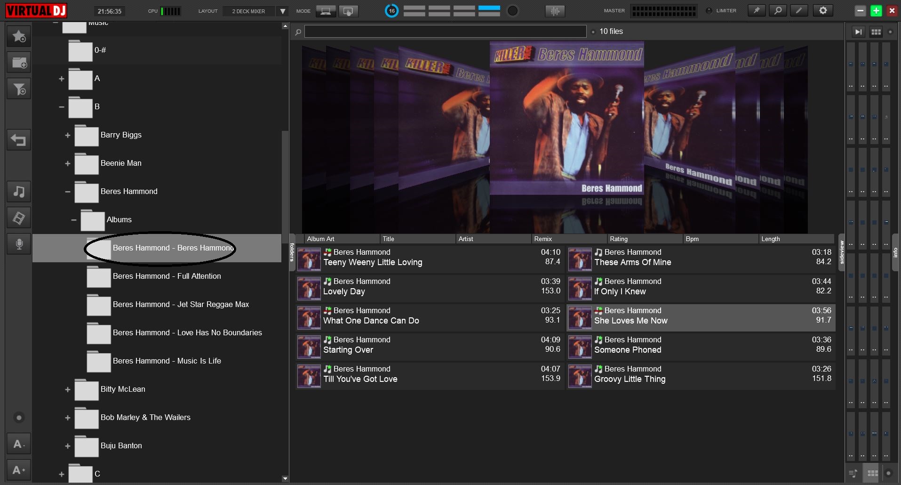The image size is (901, 485).
Task: Open the search magnifier in the top bar
Action: pos(777,10)
